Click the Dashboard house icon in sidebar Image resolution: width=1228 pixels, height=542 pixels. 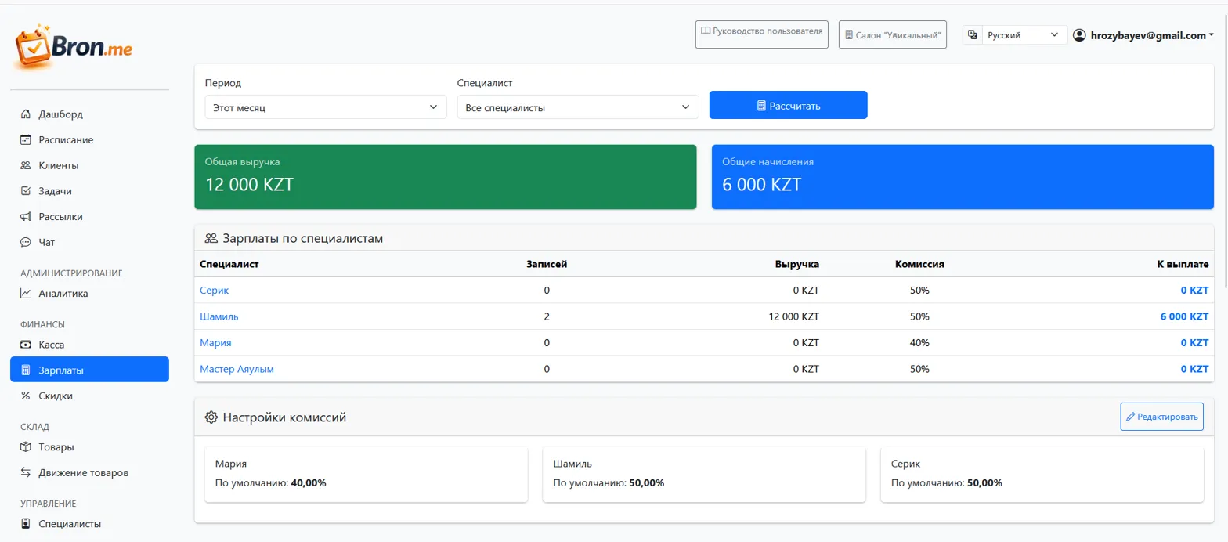point(26,114)
